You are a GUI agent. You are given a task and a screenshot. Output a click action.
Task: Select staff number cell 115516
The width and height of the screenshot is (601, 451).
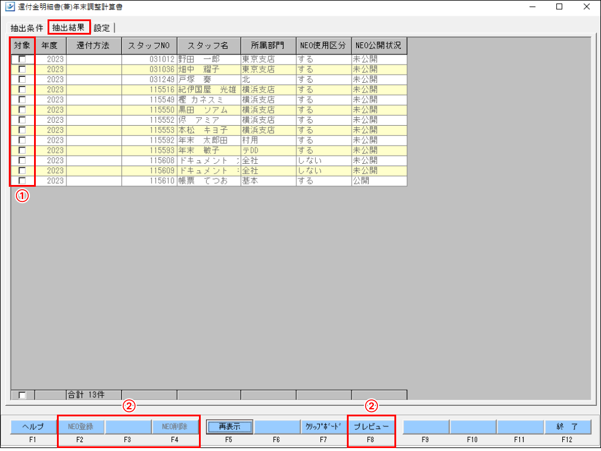(x=150, y=89)
